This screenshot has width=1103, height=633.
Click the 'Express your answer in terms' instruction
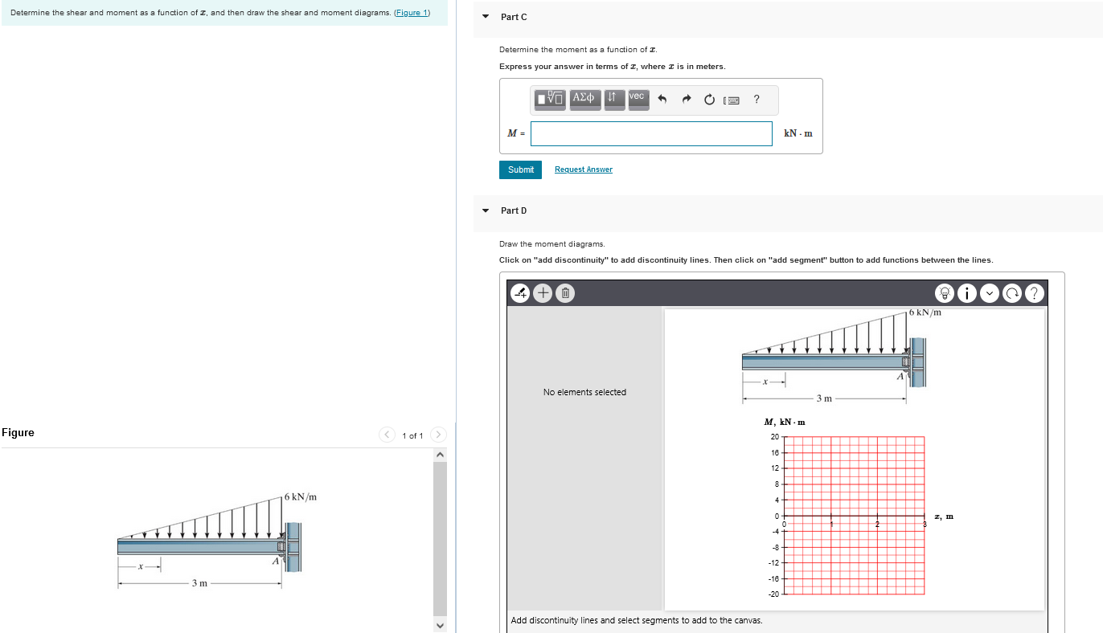click(612, 66)
